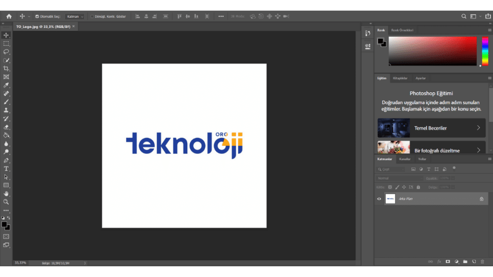Toggle the Otomatik Seç checkbox

point(37,16)
